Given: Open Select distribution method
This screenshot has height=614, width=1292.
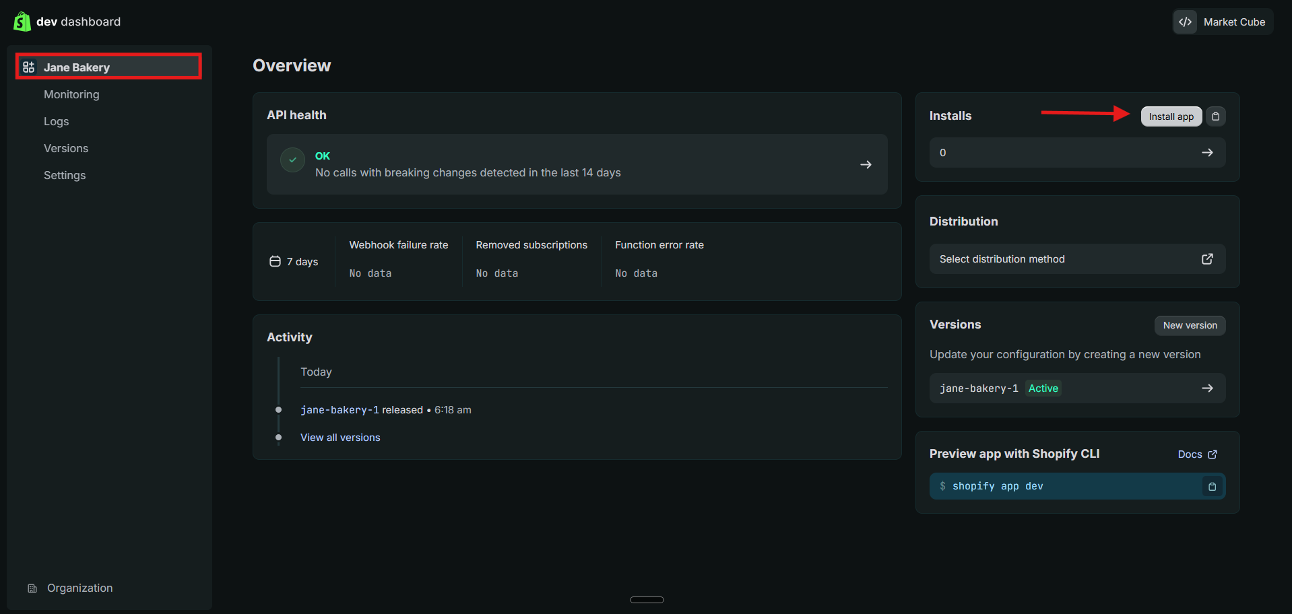Looking at the screenshot, I should point(1077,259).
